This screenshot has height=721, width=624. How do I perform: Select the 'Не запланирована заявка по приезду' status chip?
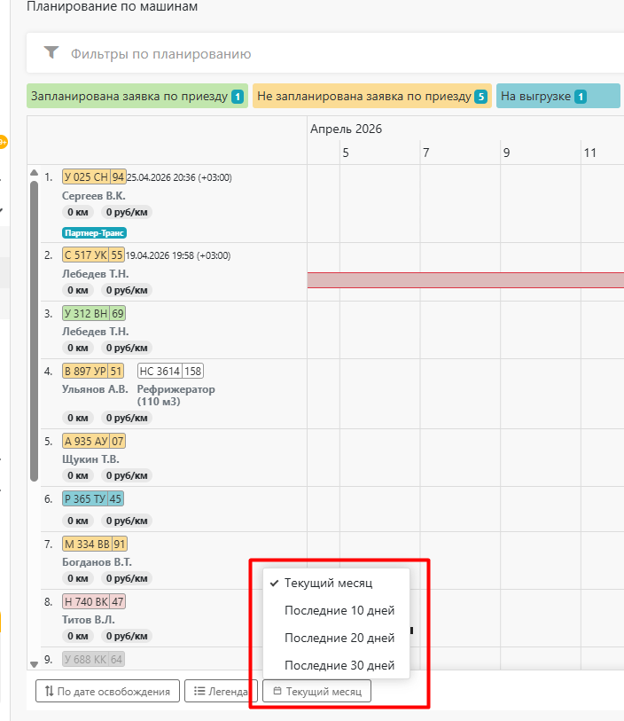coord(372,96)
